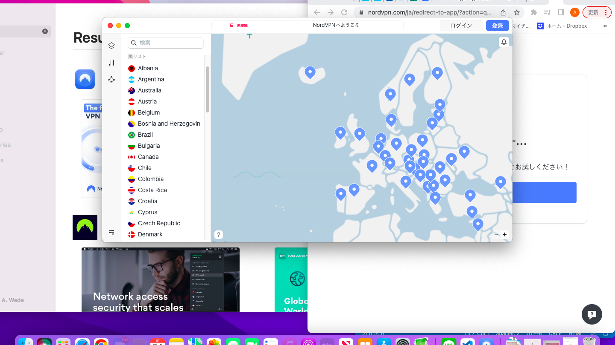Viewport: 615px width, 345px height.
Task: Open the chat support bubble icon
Action: (592, 315)
